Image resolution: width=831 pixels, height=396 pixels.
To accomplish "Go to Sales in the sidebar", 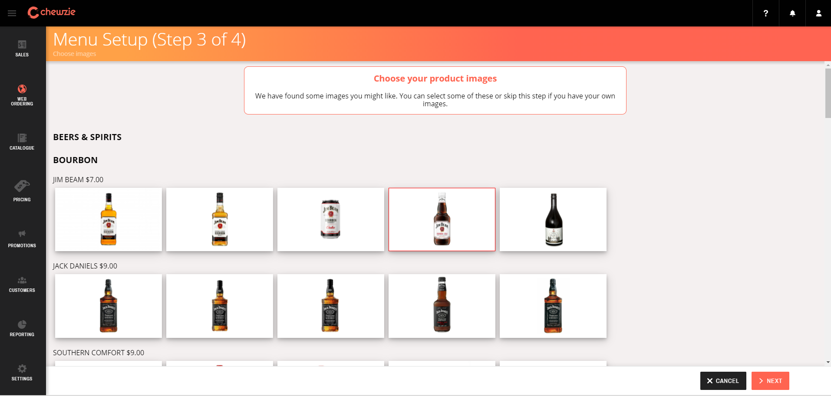I will (x=22, y=49).
